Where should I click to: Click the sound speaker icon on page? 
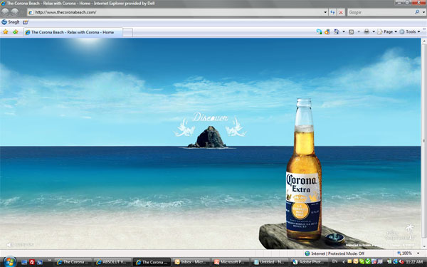[9, 244]
